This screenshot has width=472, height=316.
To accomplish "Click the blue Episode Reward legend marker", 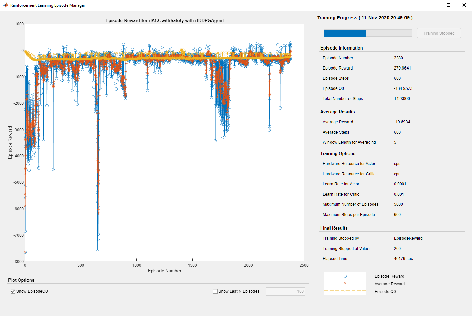I will pos(345,276).
